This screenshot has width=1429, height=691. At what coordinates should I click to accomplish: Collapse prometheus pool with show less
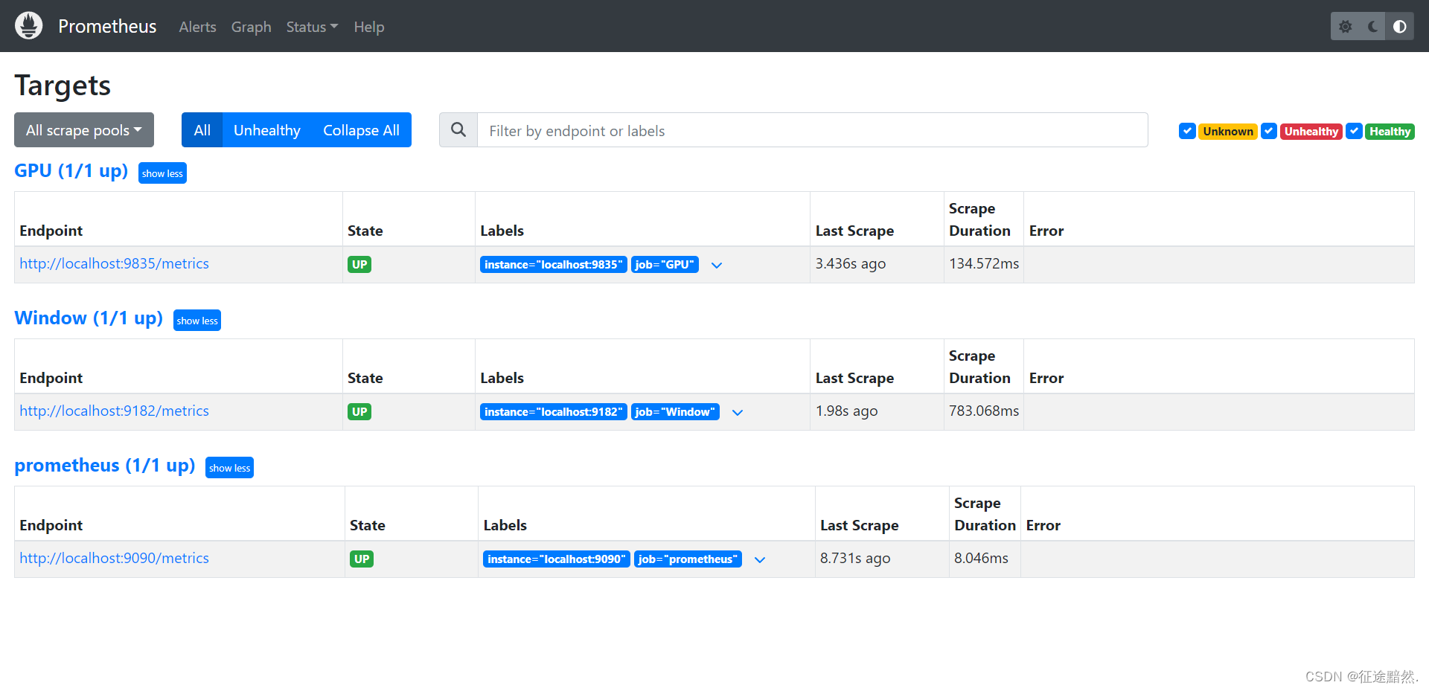click(x=229, y=468)
